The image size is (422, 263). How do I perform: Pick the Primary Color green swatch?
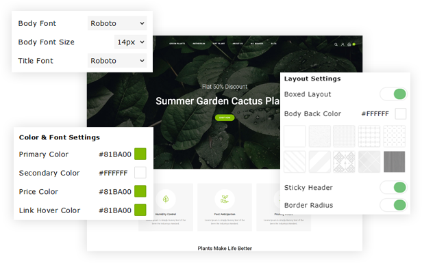point(140,154)
